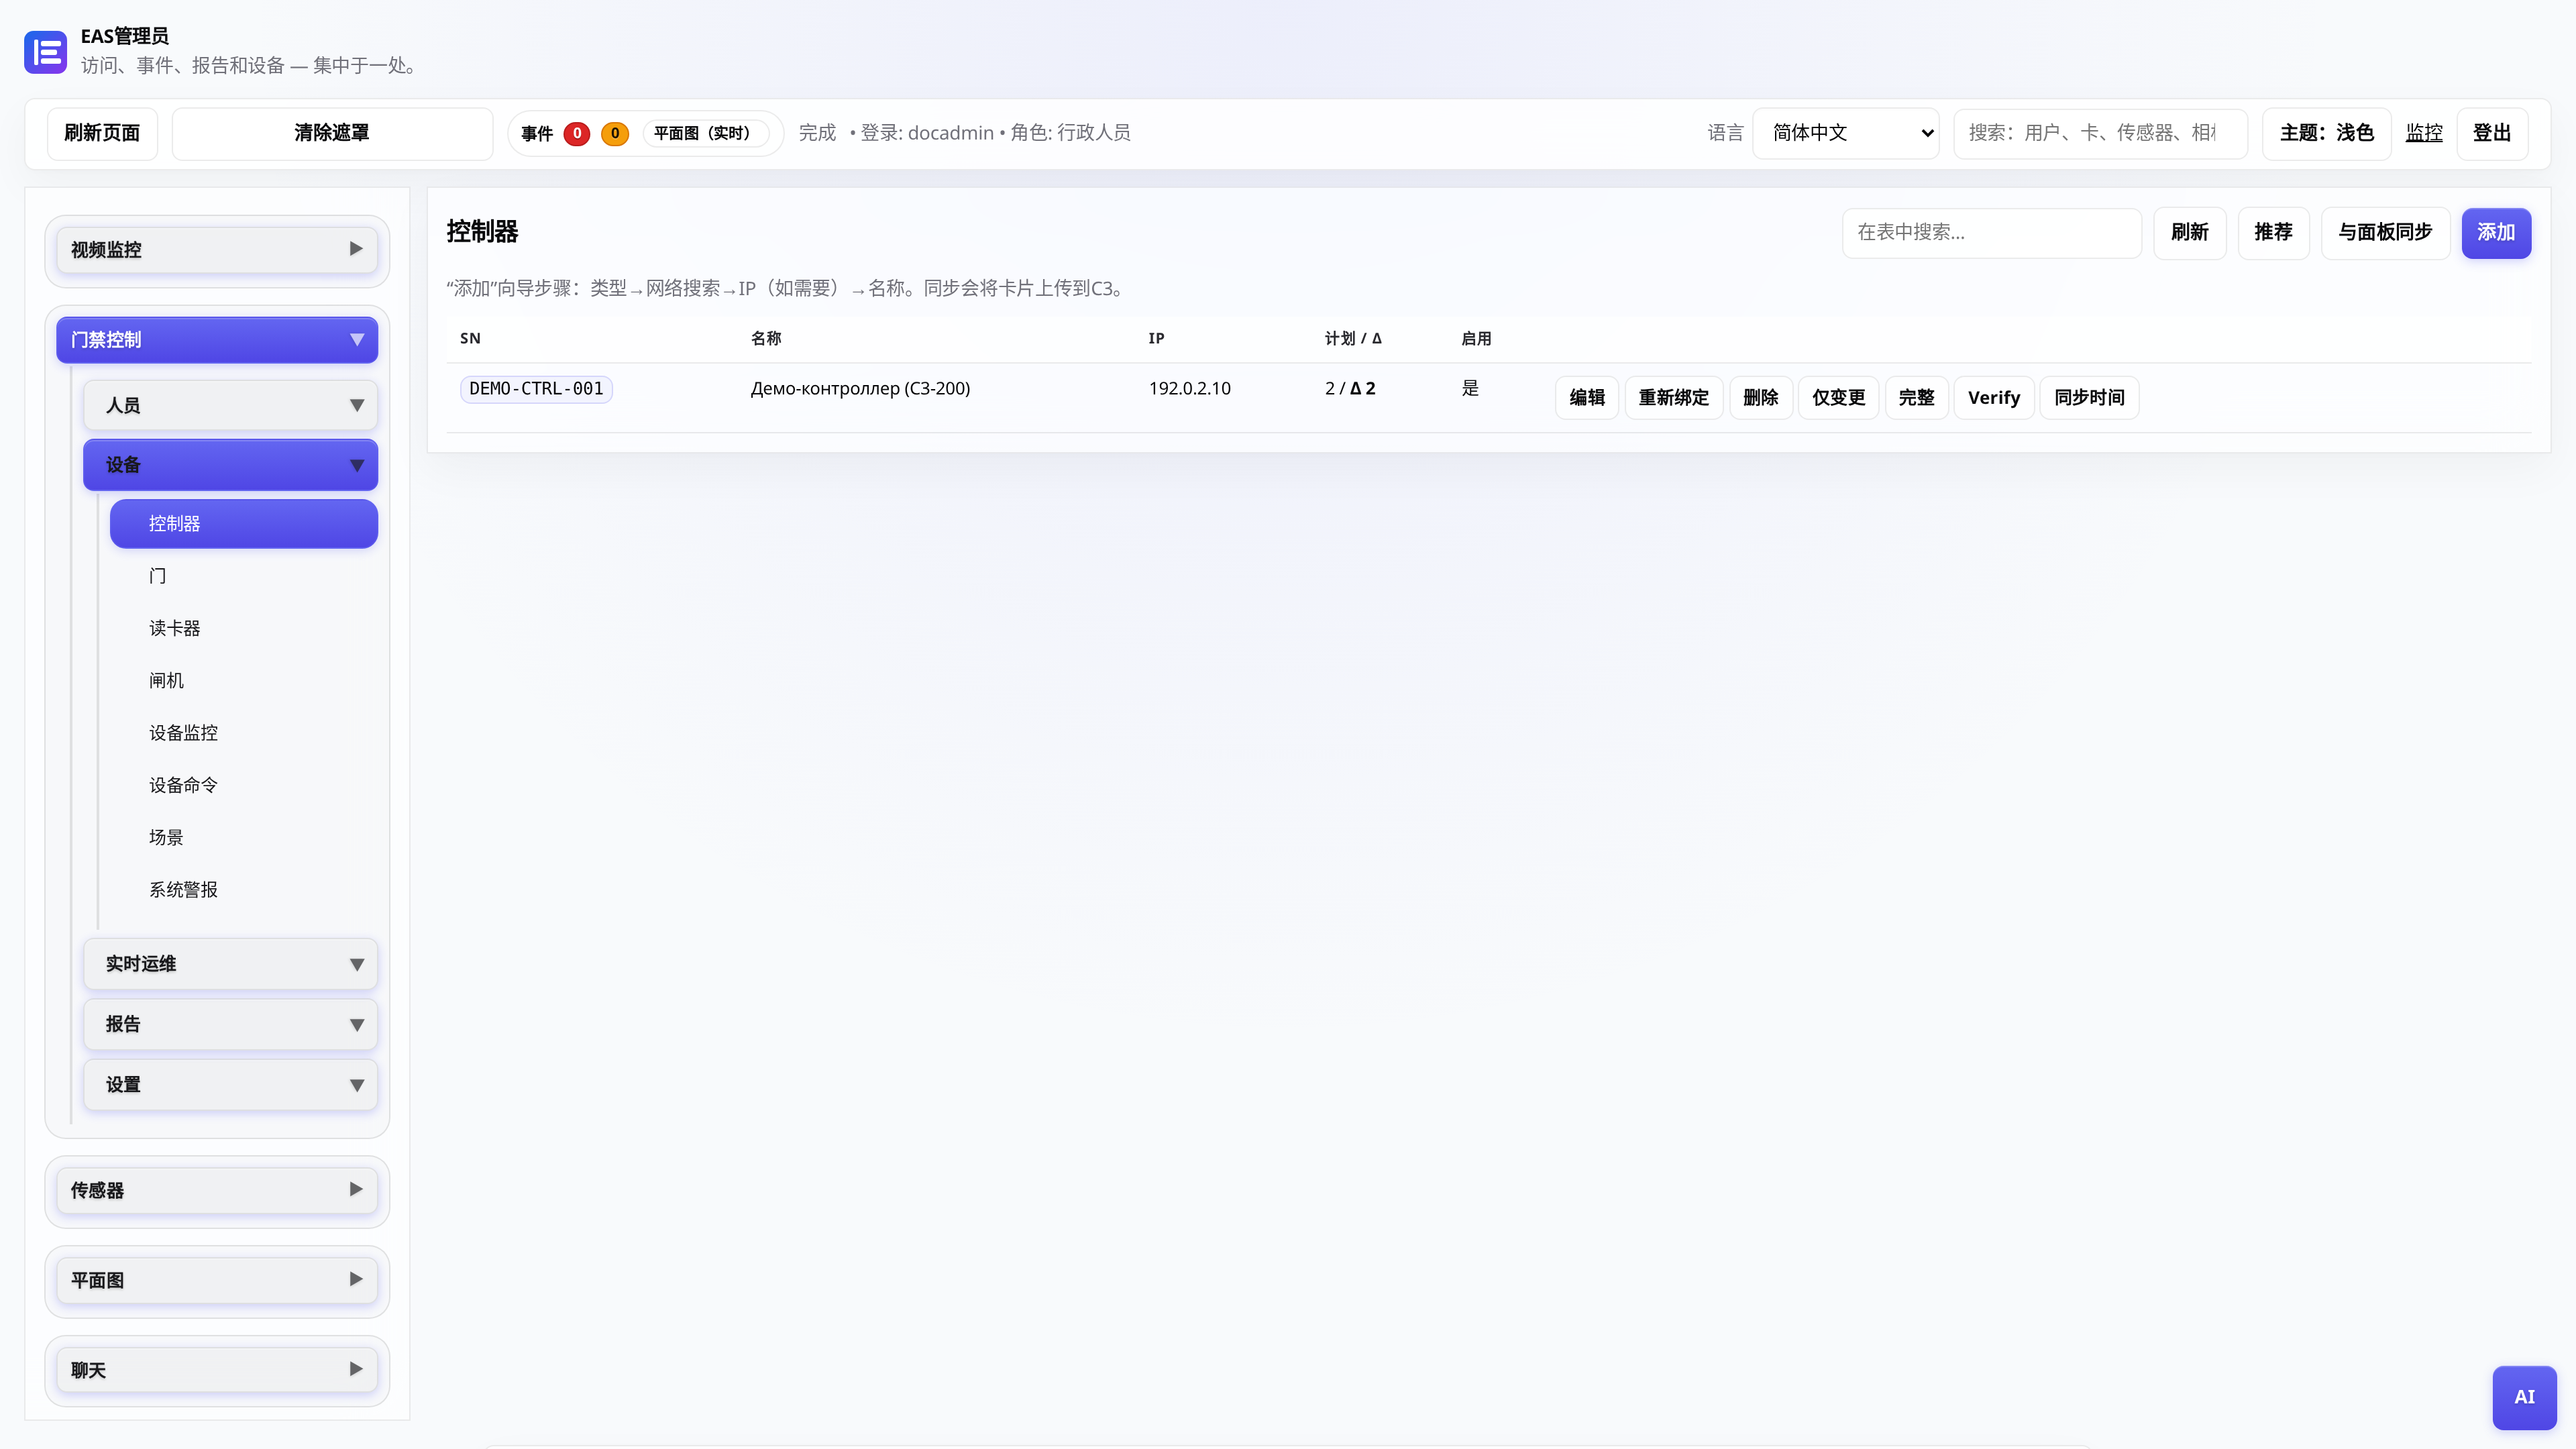Open the 设备监控 menu item
The height and width of the screenshot is (1449, 2576).
click(x=244, y=733)
